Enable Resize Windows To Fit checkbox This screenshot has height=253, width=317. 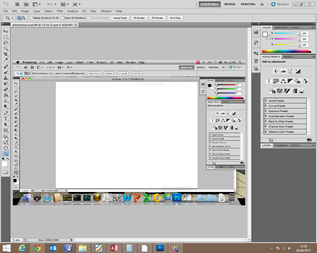pyautogui.click(x=31, y=18)
